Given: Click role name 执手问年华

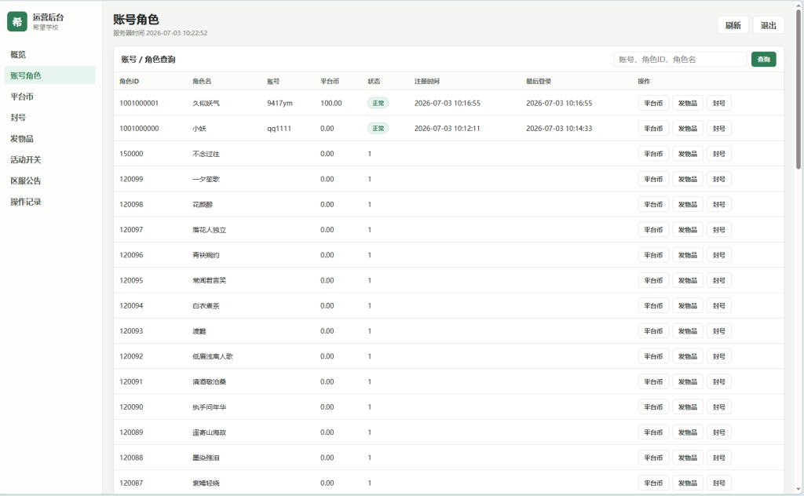Looking at the screenshot, I should click(x=209, y=407).
